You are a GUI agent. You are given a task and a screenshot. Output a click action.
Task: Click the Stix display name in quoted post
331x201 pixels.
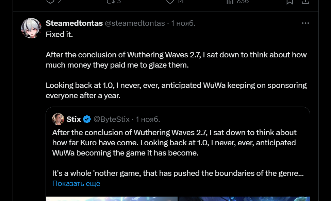(73, 119)
